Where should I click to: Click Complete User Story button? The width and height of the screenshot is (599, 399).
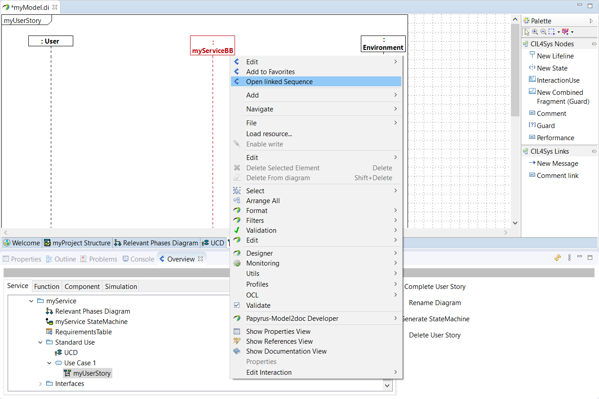pyautogui.click(x=435, y=287)
